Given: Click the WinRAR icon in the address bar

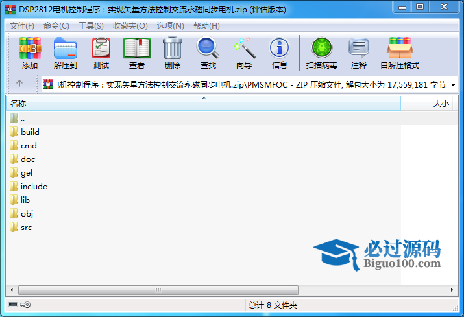Looking at the screenshot, I should click(48, 84).
